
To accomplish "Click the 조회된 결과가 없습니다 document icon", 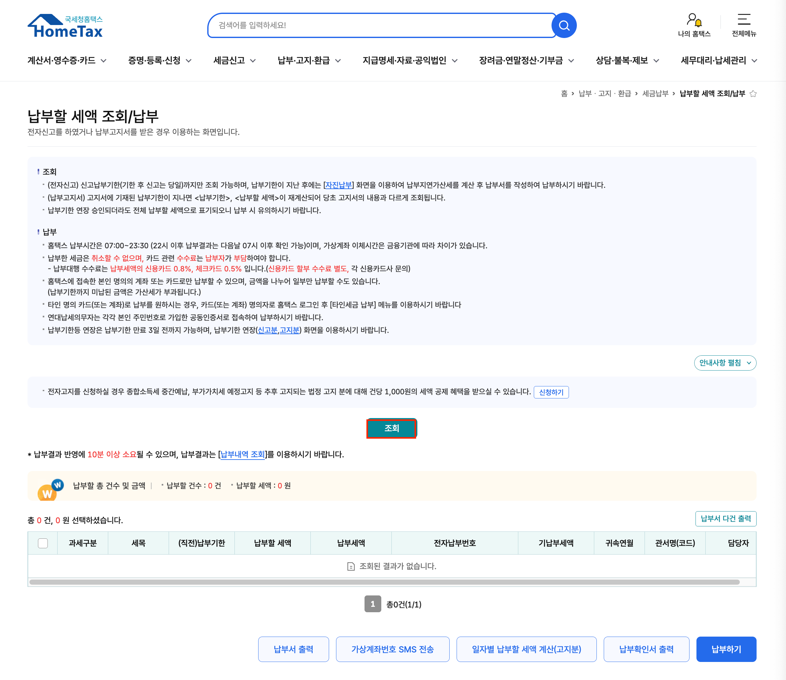I will click(351, 567).
